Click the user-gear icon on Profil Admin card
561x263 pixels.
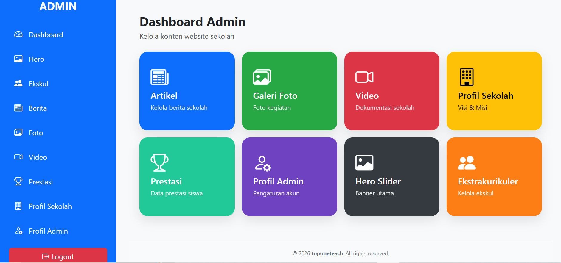tap(262, 163)
